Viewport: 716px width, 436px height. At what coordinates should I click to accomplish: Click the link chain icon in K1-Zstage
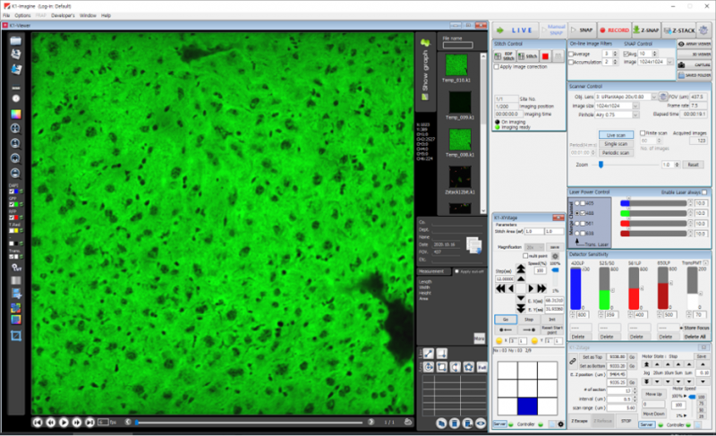coord(573,361)
